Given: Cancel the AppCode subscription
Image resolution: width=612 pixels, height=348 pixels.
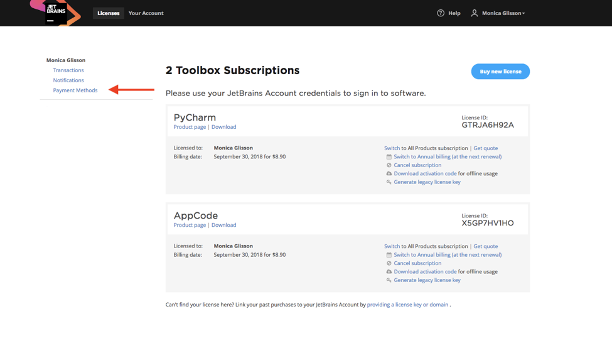Looking at the screenshot, I should 417,263.
